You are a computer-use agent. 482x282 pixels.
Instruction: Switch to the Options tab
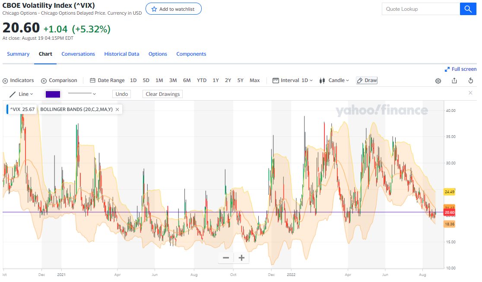click(158, 54)
